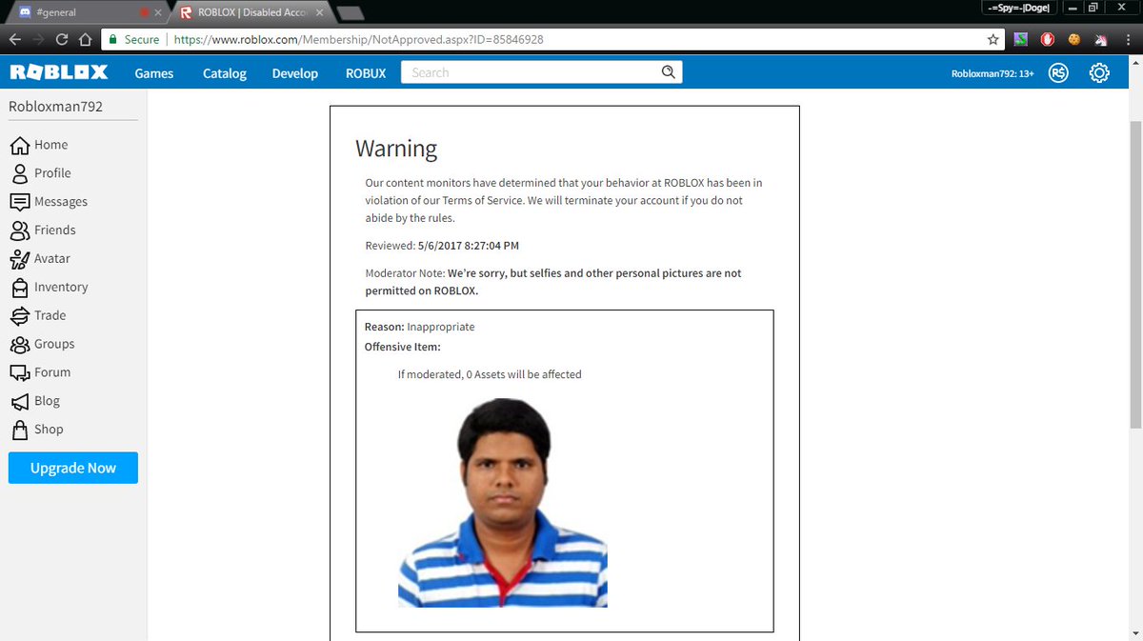Select the ROBLOX Disabled Account tab
Screen dimensions: 1143x641
[251, 12]
